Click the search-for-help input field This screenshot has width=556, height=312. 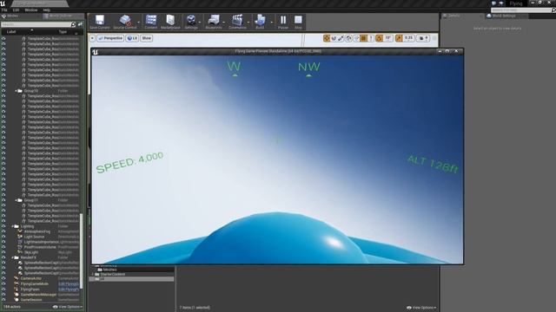pyautogui.click(x=520, y=10)
